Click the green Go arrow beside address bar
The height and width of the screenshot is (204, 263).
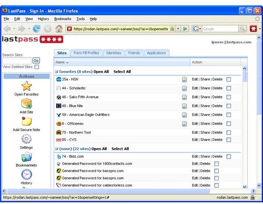[185, 29]
